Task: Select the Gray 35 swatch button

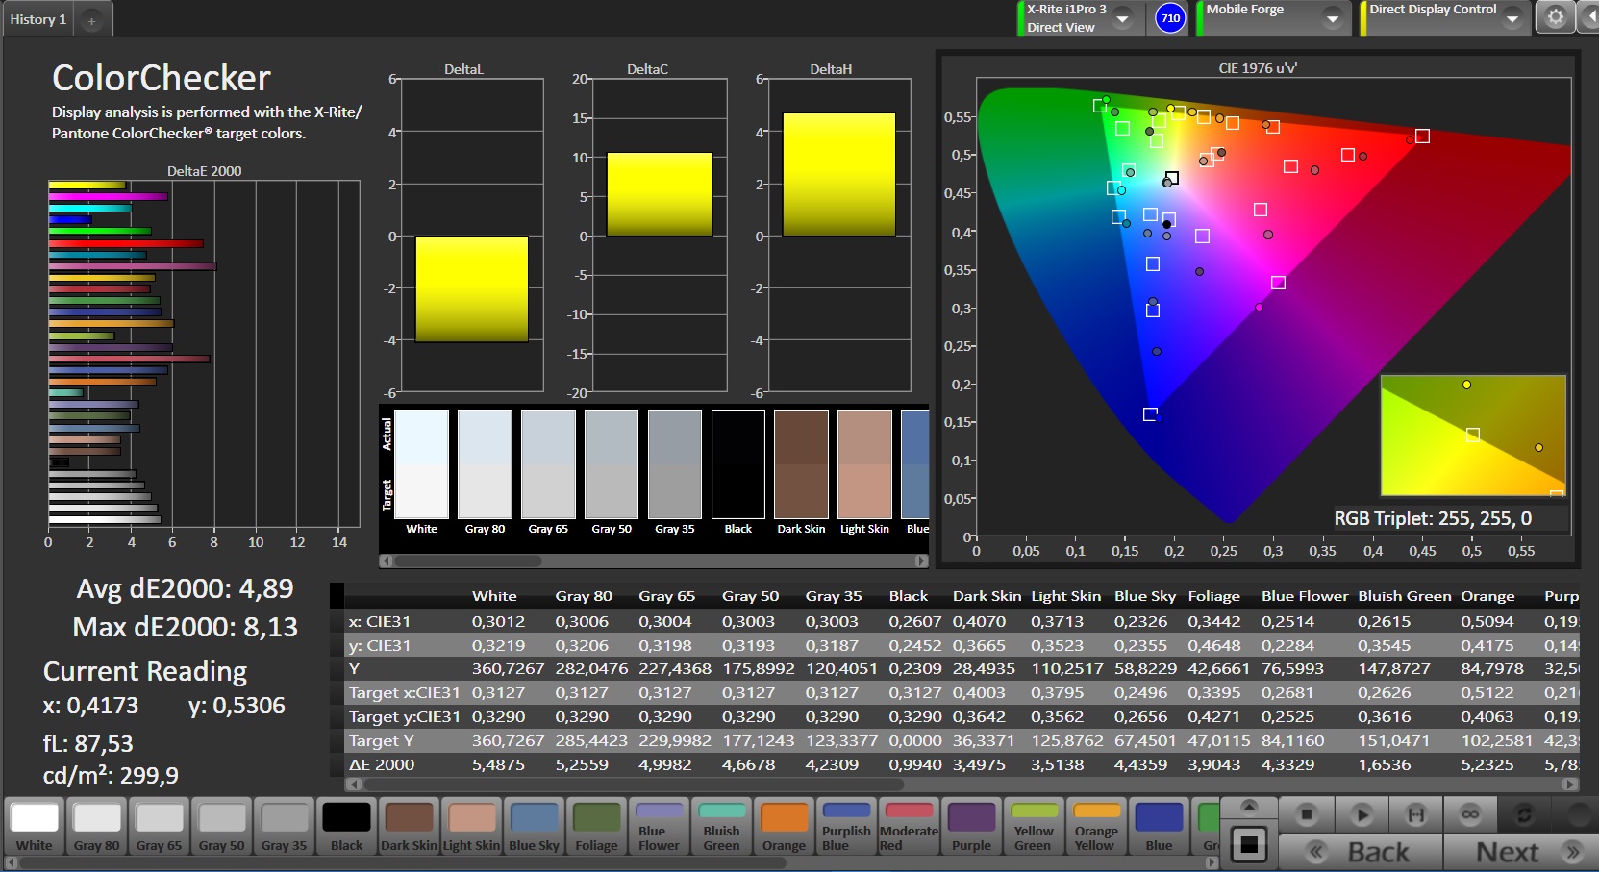Action: point(285,826)
